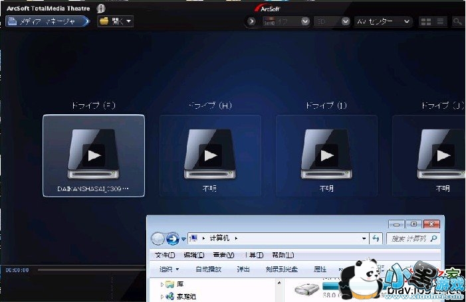Viewport: 466px width, 302px height.
Task: Select drive F DAIKANSHASAI thumbnail
Action: click(x=94, y=156)
